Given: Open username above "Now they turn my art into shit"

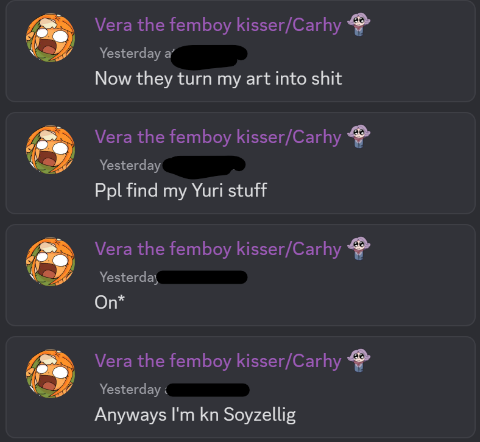Looking at the screenshot, I should tap(217, 25).
